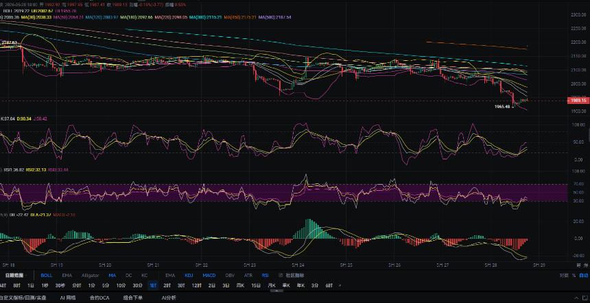Select the 1秒 timeframe
Viewport: 590px width, 303px height.
pos(45,285)
